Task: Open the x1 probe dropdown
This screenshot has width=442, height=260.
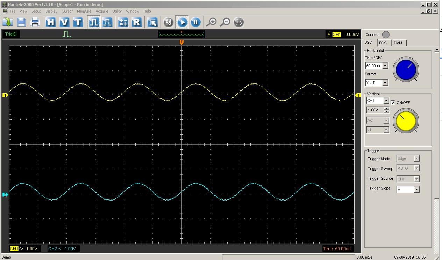Action: coord(386,130)
